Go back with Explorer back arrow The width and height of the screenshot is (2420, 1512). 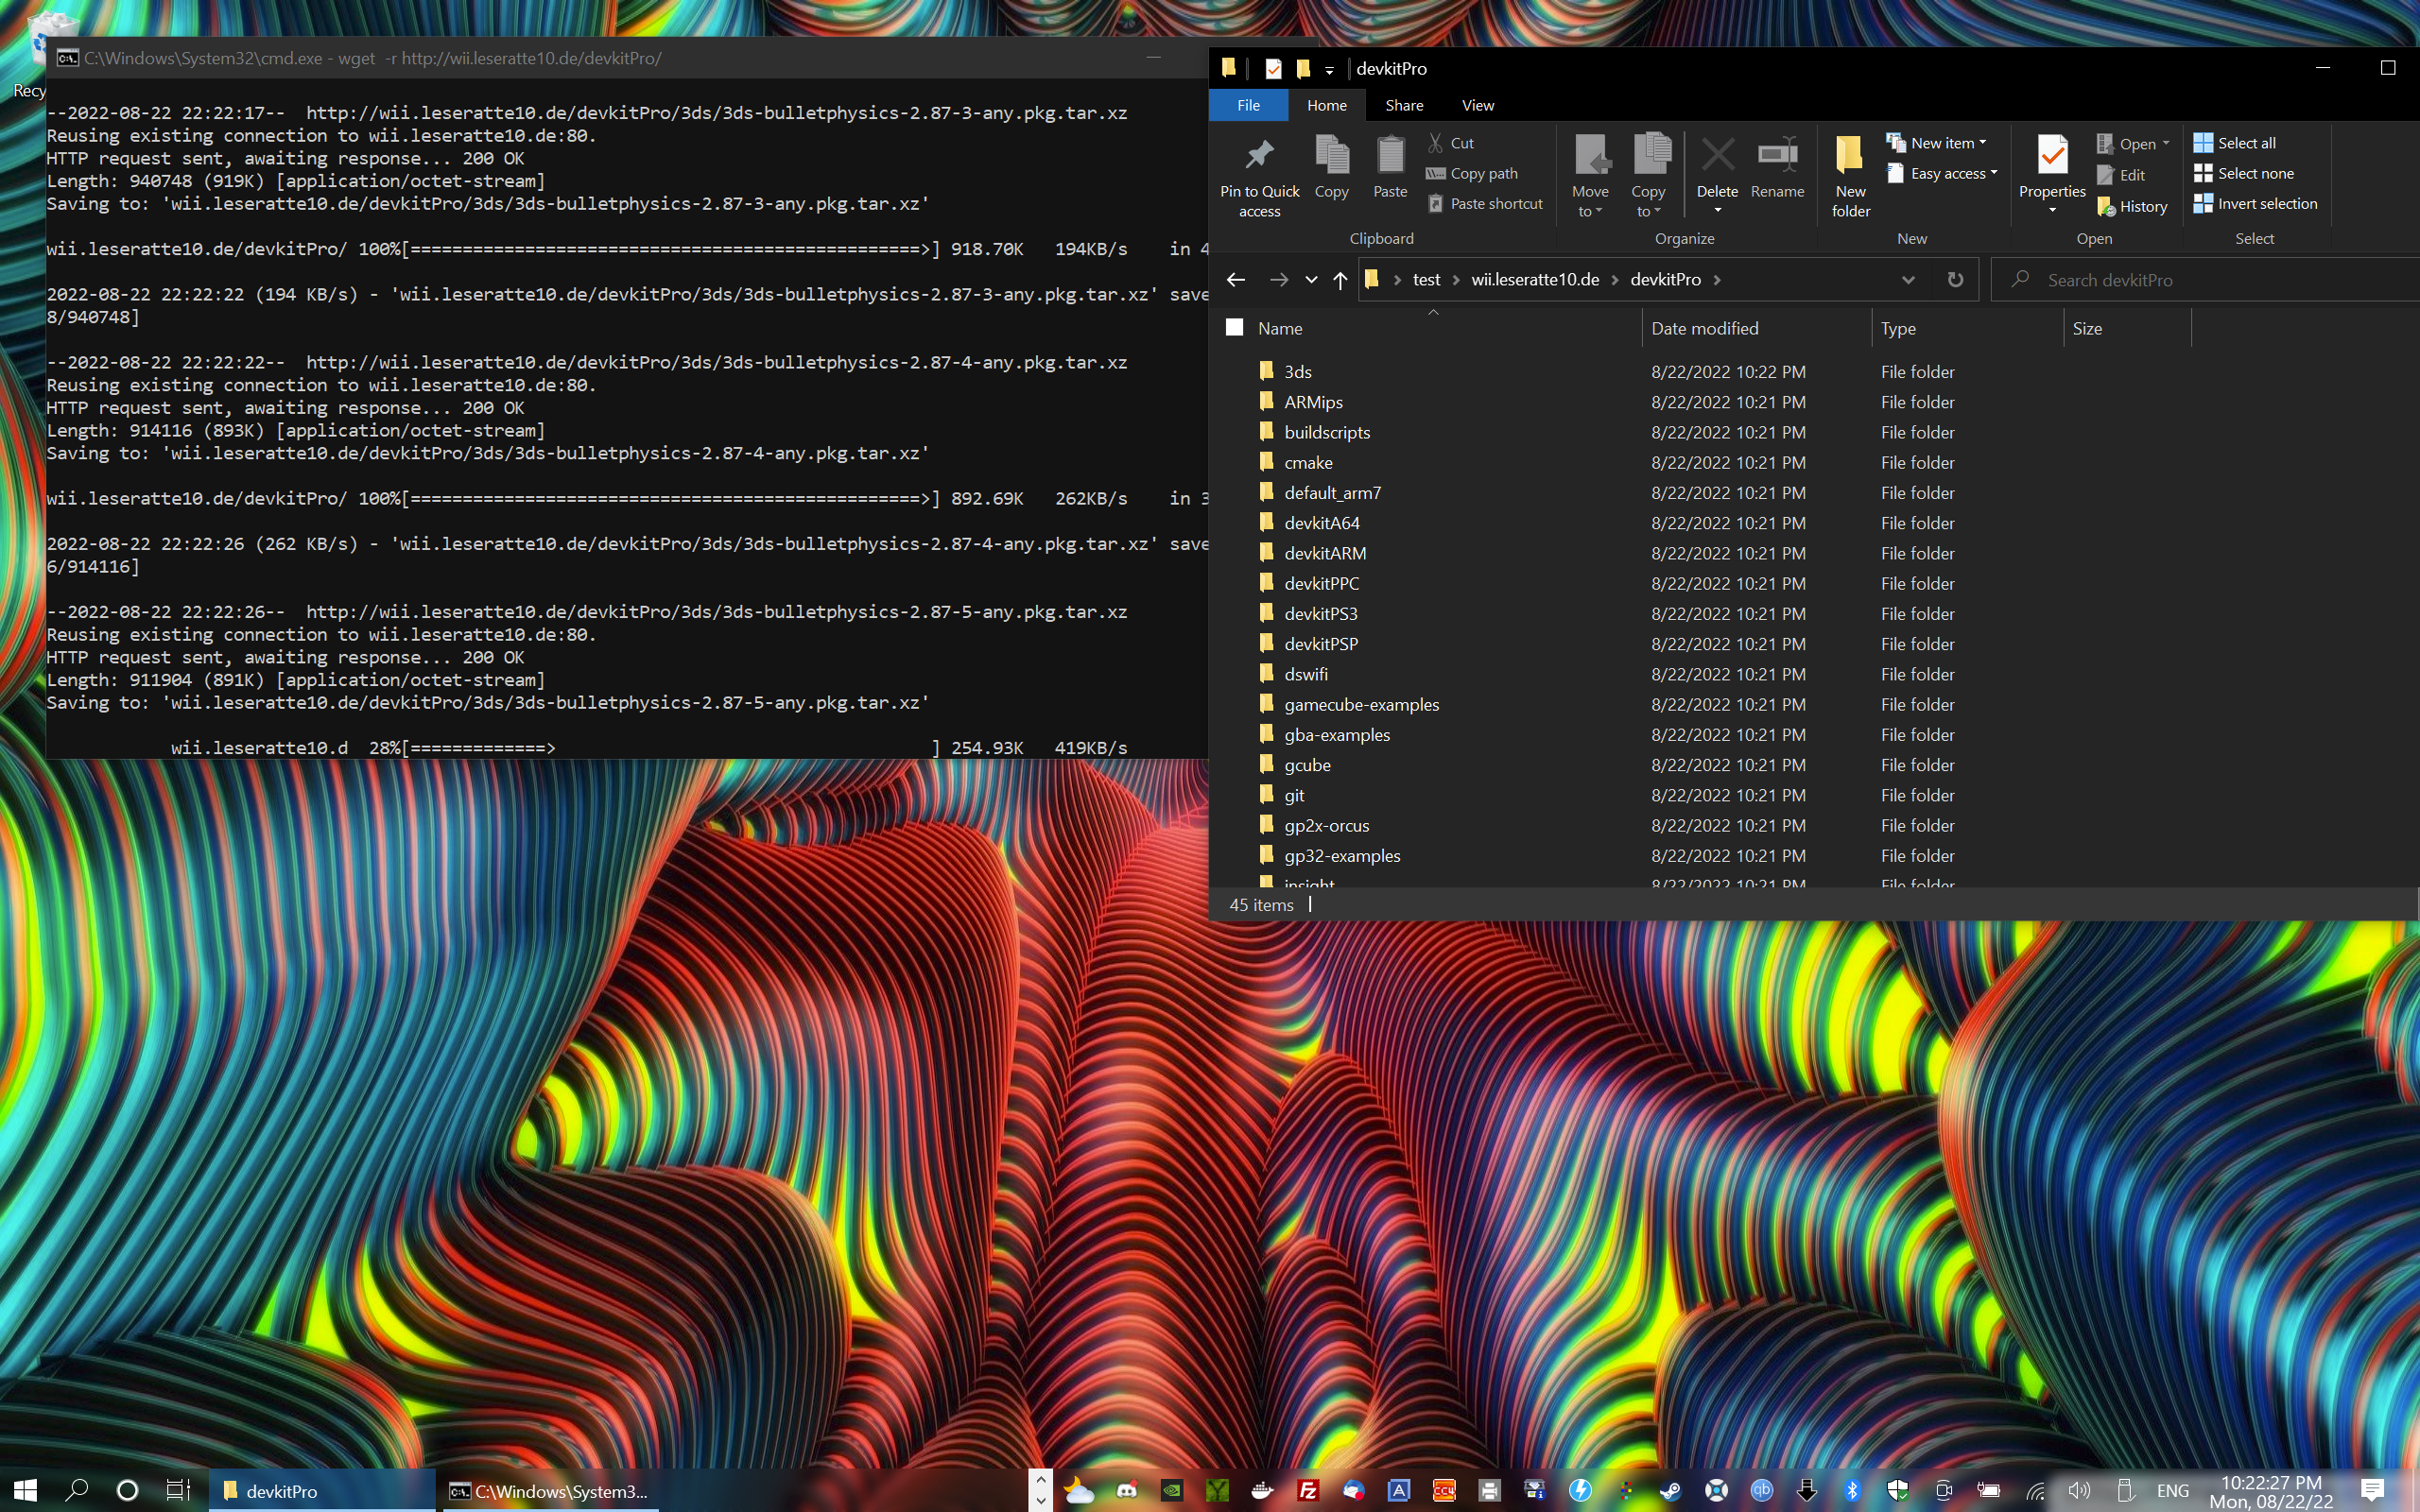1236,280
